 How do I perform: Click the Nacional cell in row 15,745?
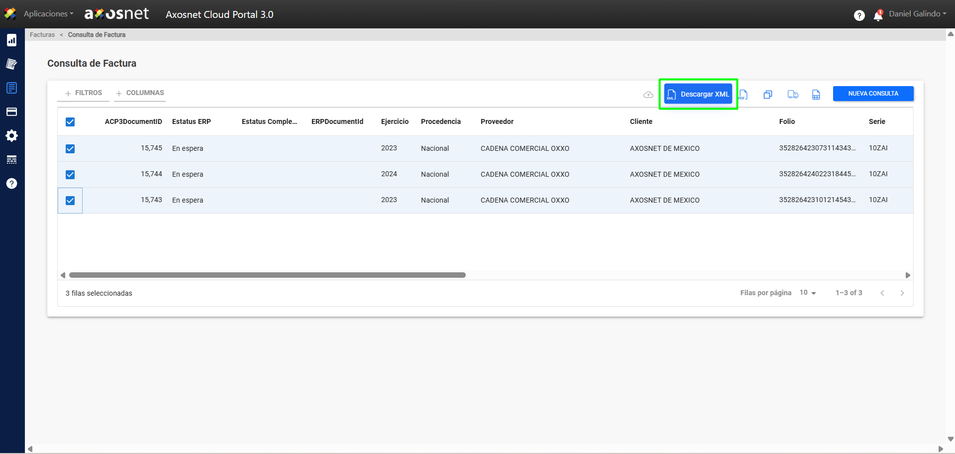pyautogui.click(x=435, y=148)
